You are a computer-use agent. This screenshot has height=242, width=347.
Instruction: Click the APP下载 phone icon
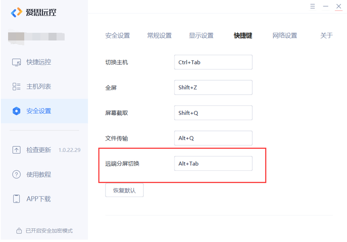pyautogui.click(x=17, y=199)
